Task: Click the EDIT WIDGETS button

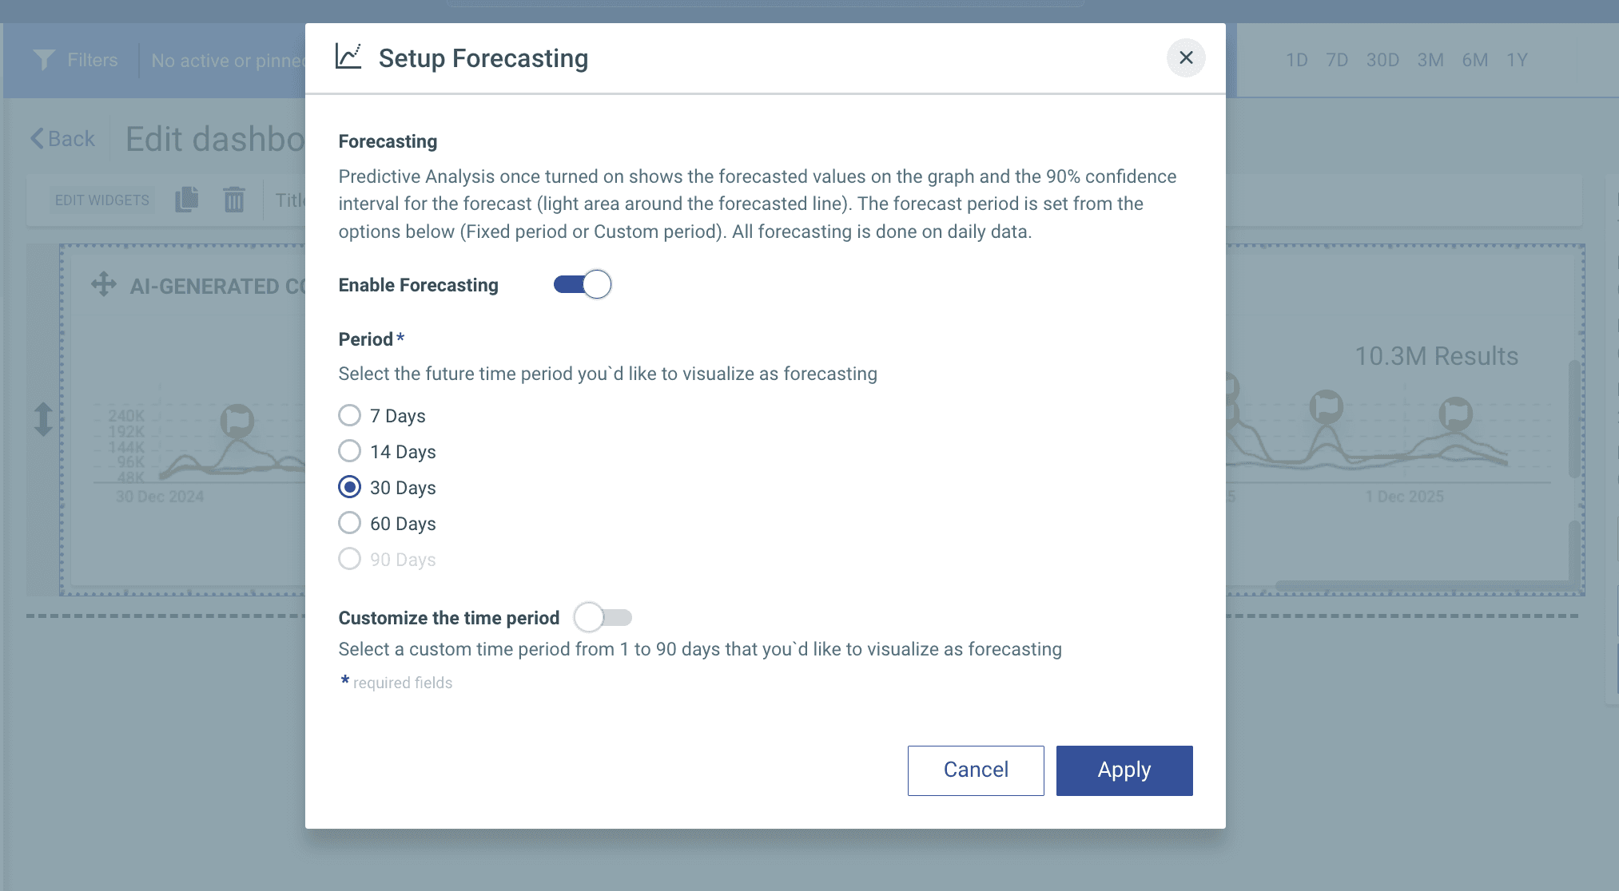Action: (101, 200)
